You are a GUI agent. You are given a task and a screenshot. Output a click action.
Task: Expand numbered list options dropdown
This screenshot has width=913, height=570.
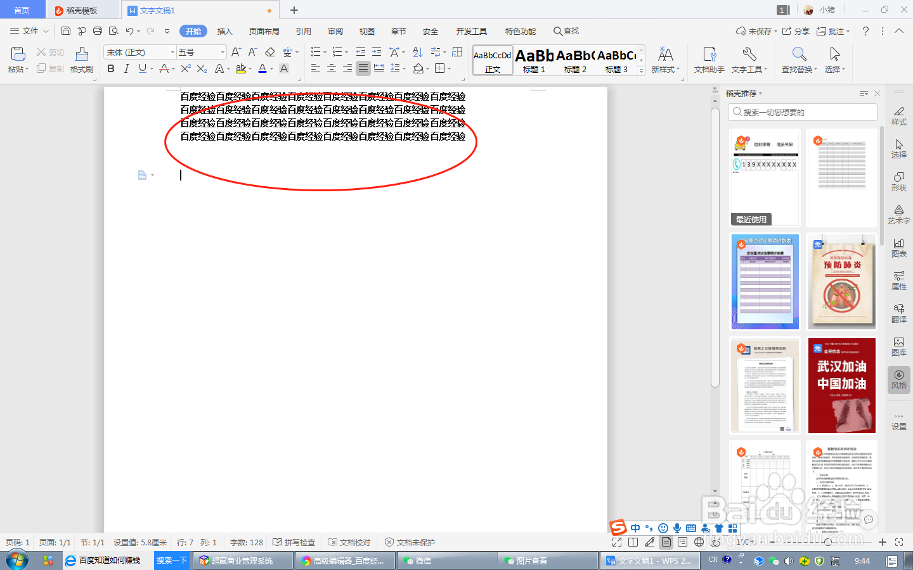pyautogui.click(x=347, y=52)
